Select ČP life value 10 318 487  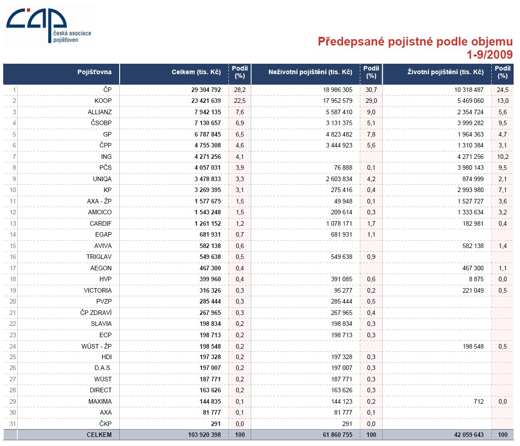click(x=469, y=90)
